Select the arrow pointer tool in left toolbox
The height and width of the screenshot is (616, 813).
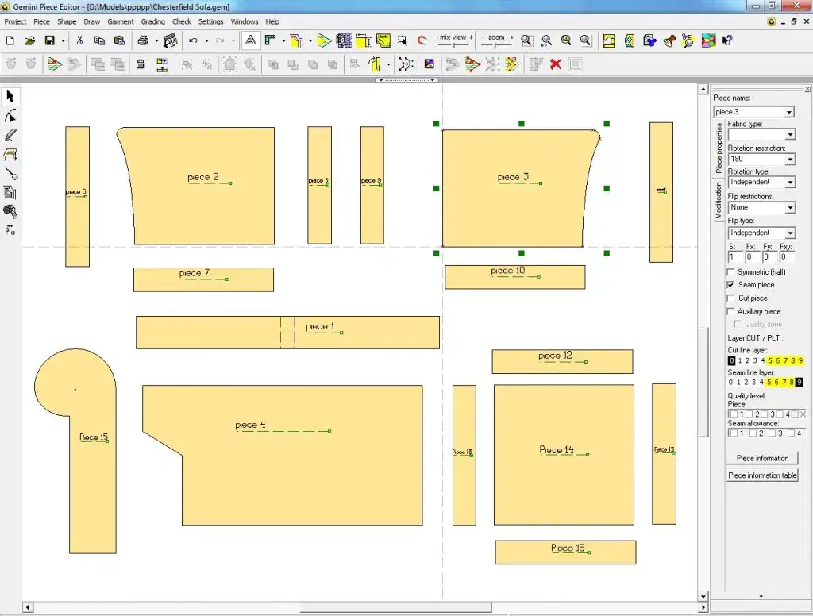click(10, 97)
